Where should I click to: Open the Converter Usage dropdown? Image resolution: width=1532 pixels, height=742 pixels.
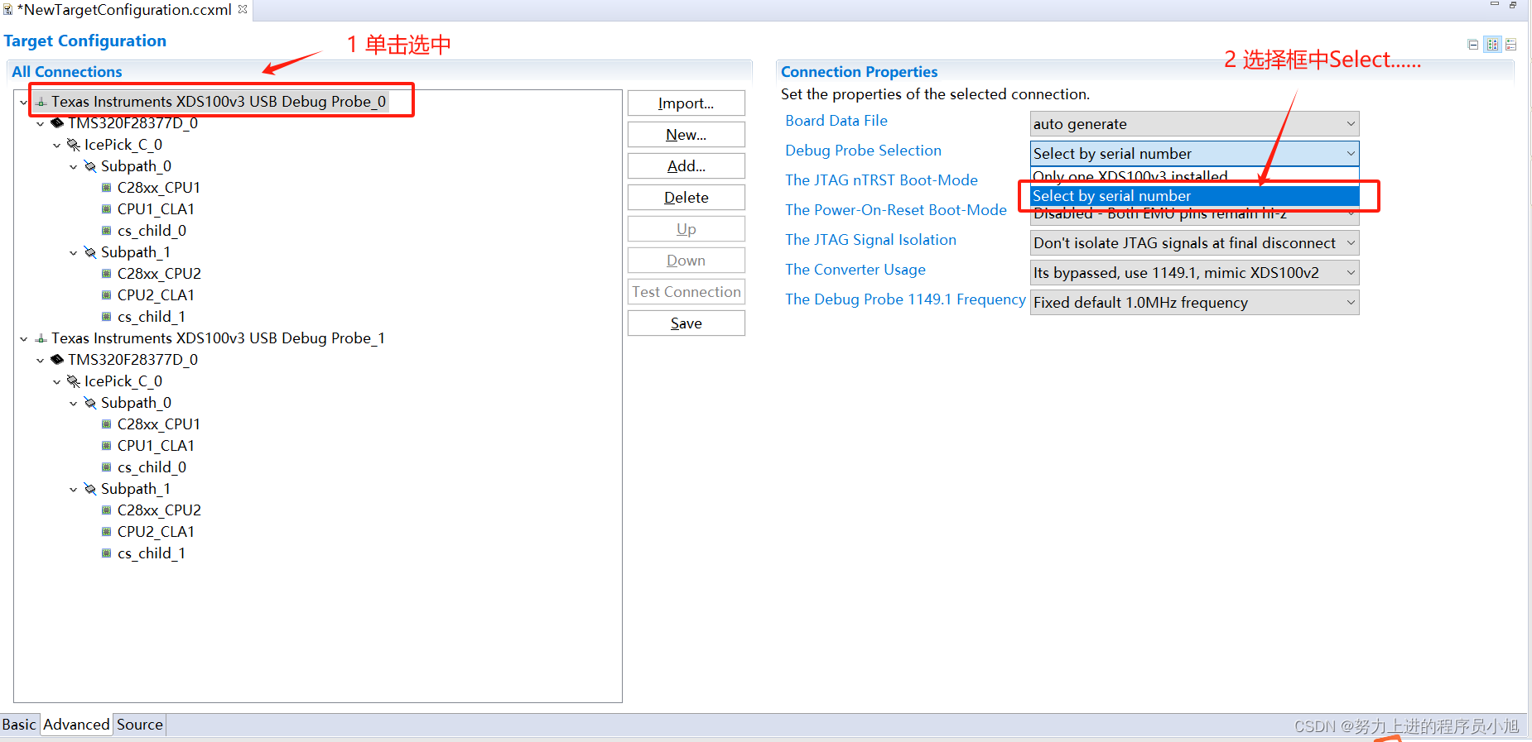pos(1194,273)
